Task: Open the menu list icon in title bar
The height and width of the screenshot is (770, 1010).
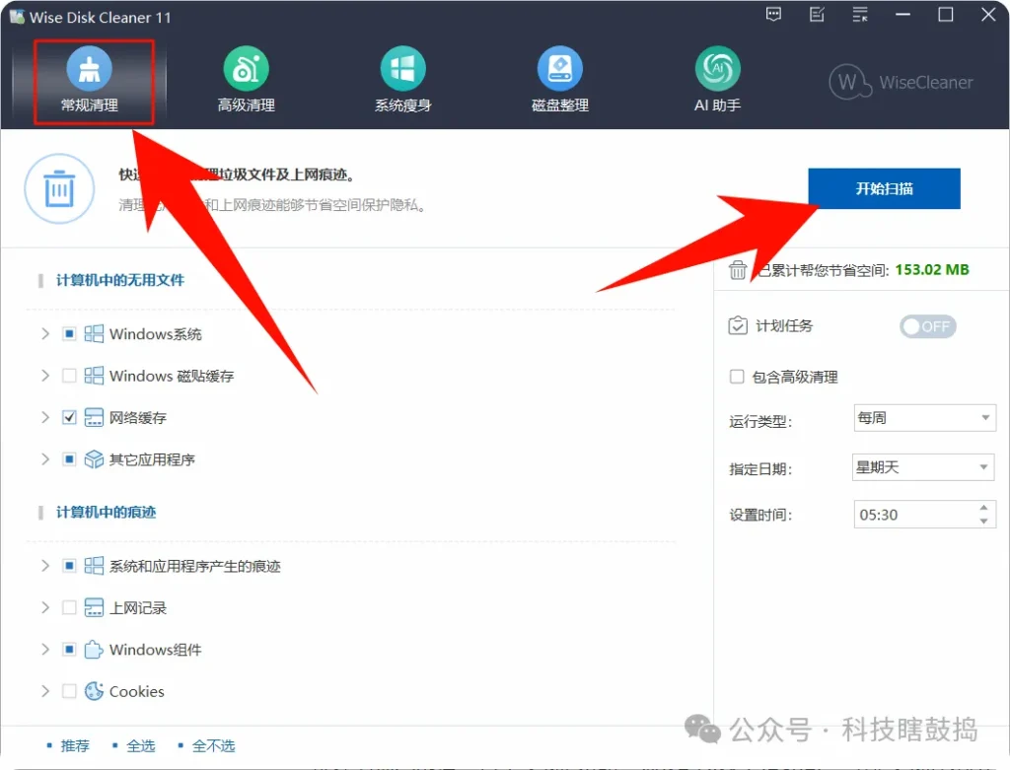Action: (860, 14)
